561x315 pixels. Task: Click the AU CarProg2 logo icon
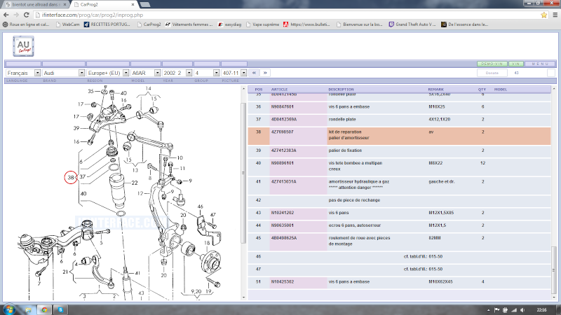tap(22, 46)
